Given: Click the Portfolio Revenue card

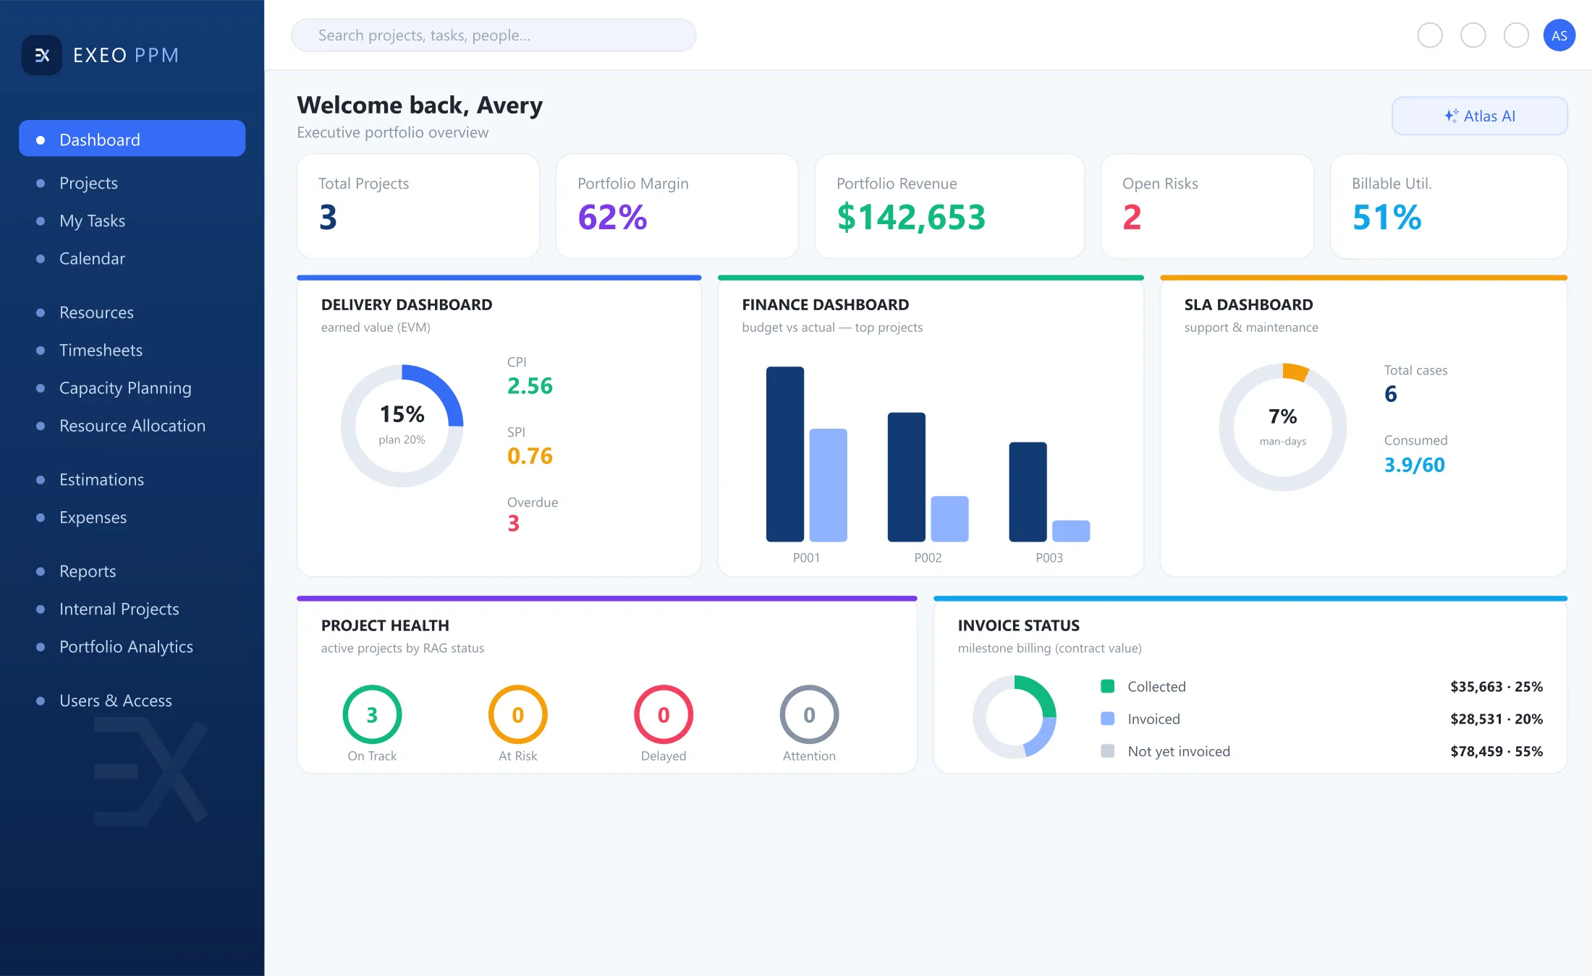Looking at the screenshot, I should coord(949,206).
